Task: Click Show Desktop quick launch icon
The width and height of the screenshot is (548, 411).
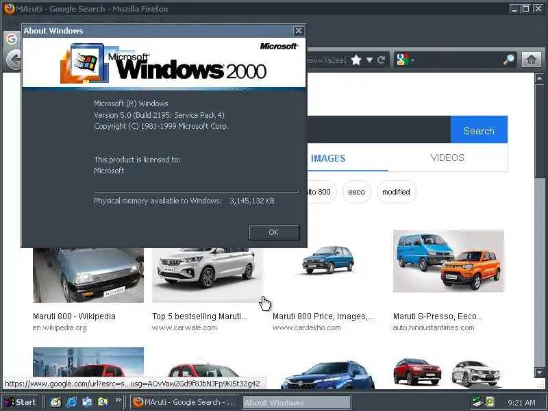Action: pos(55,402)
